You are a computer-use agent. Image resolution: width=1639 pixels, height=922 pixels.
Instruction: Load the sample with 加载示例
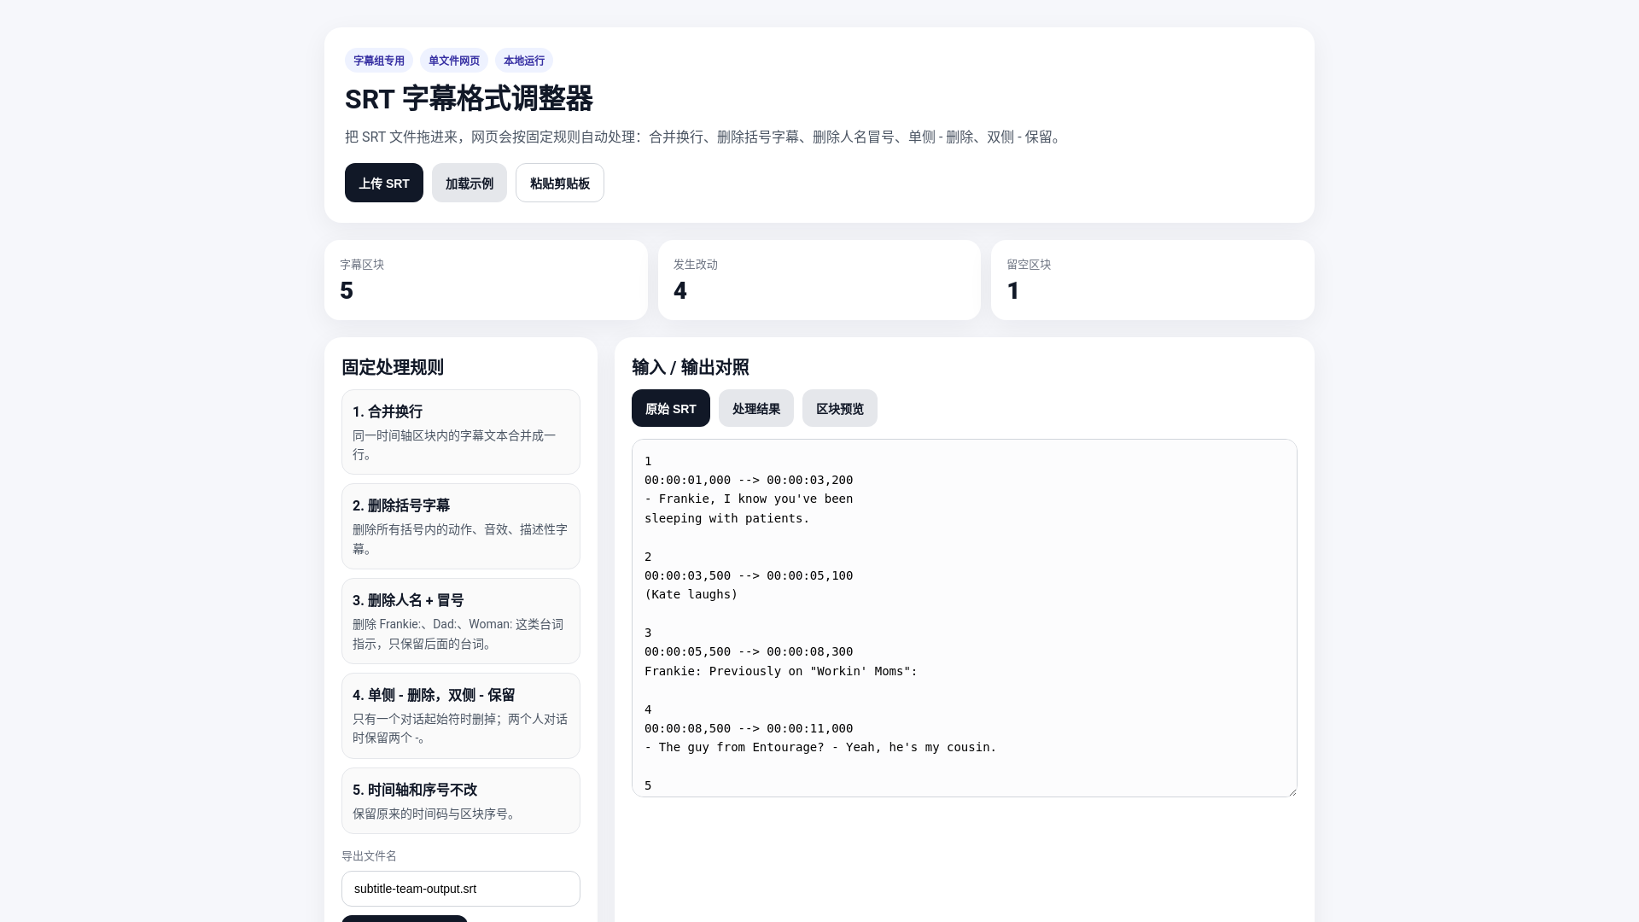[469, 183]
